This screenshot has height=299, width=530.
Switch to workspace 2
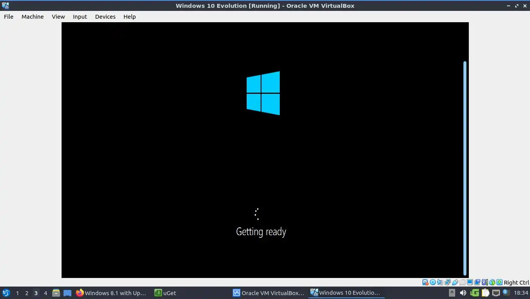tap(26, 293)
